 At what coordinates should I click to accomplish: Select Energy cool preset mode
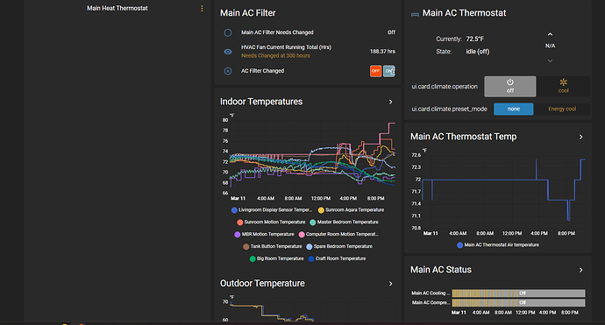tap(562, 110)
